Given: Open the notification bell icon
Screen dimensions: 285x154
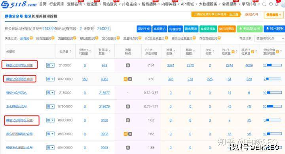Looking at the screenshot, I should (277, 4).
